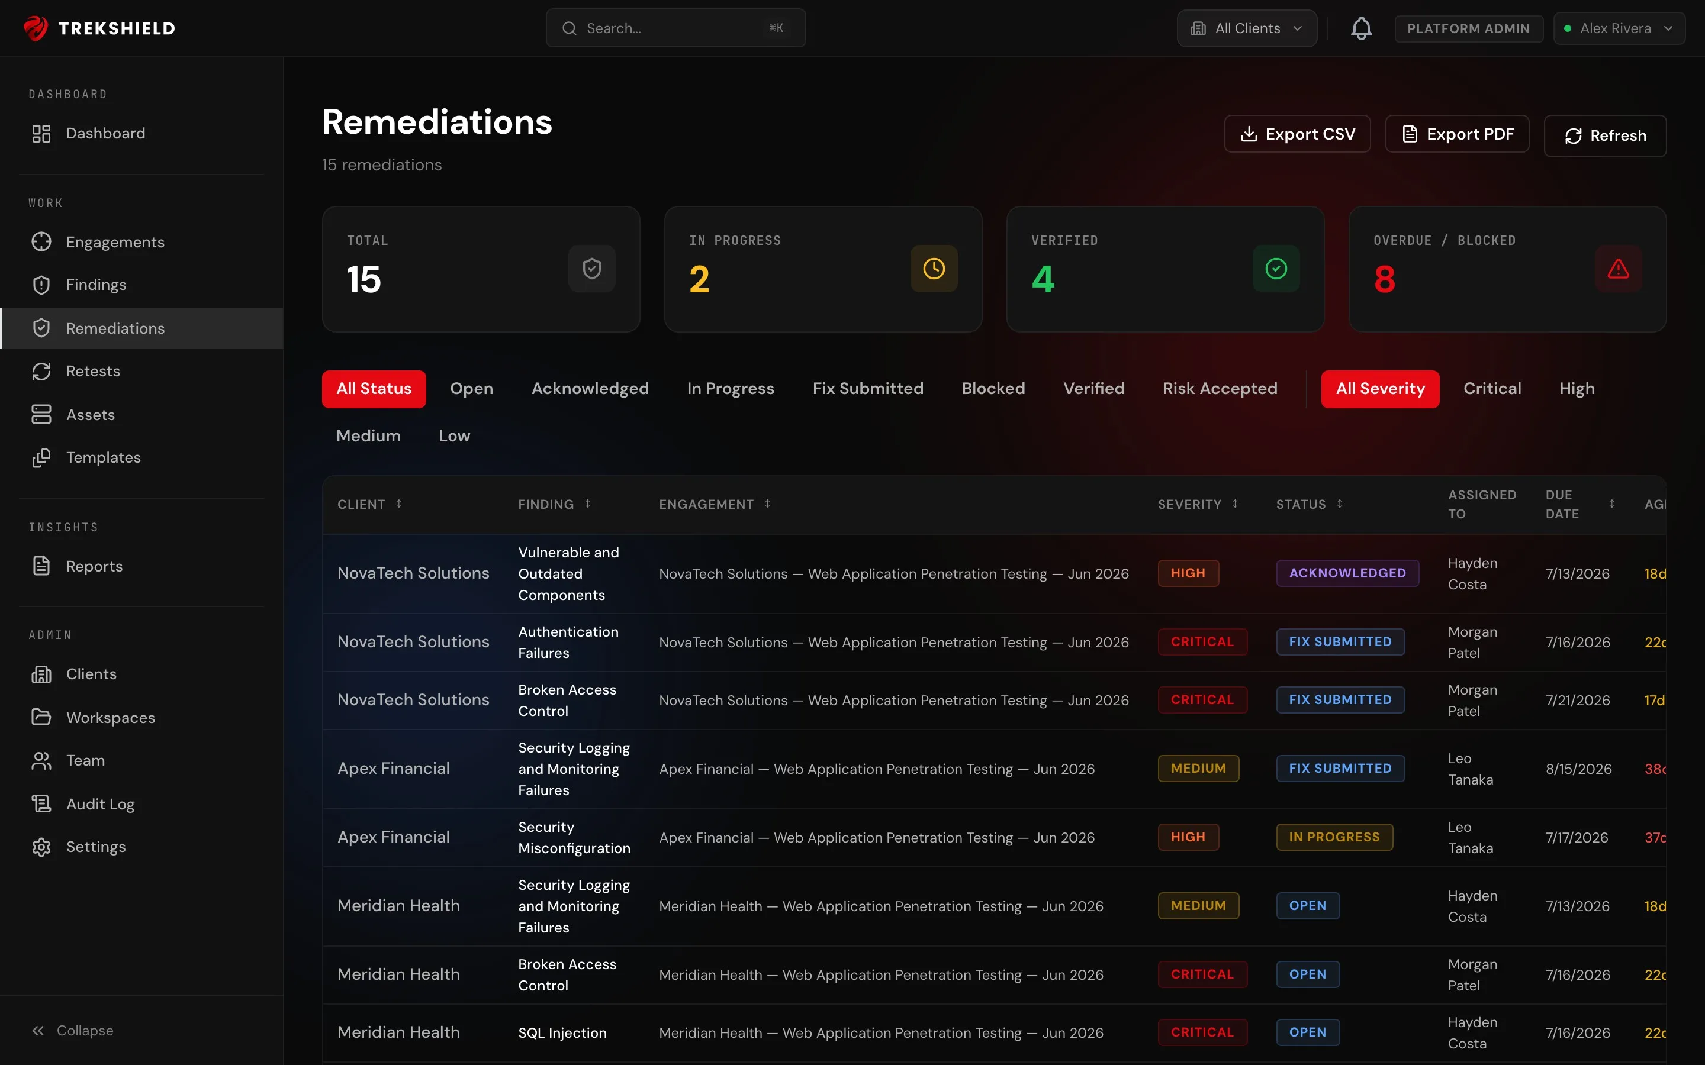
Task: Click the In Progress status badge
Action: coord(1334,837)
